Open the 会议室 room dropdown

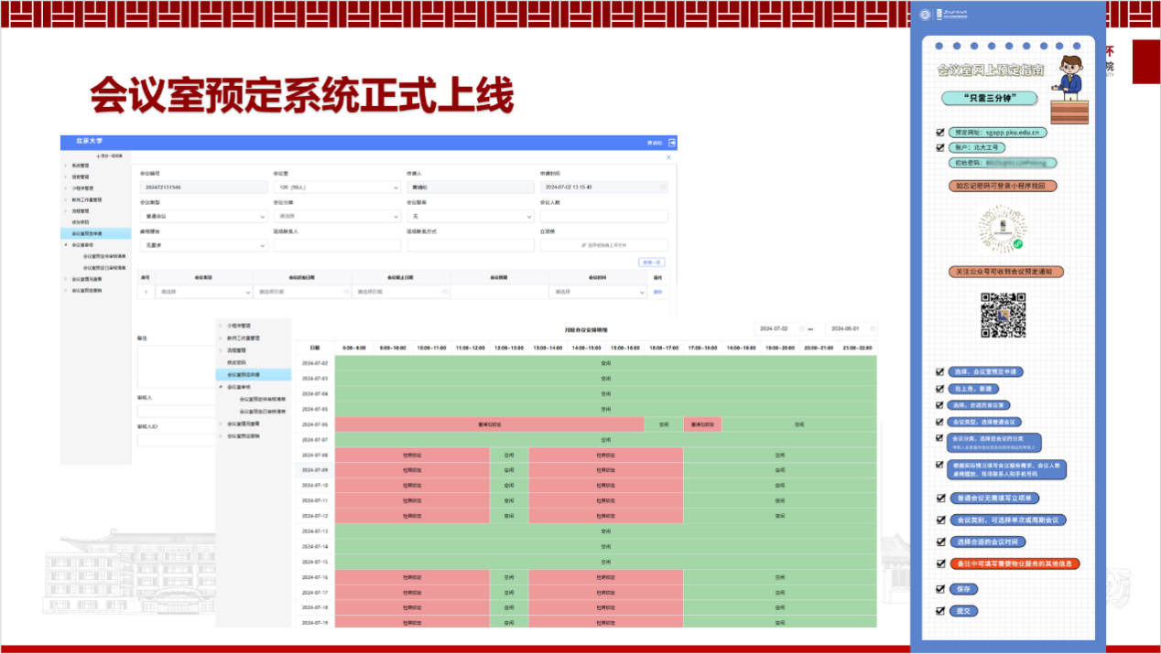336,188
